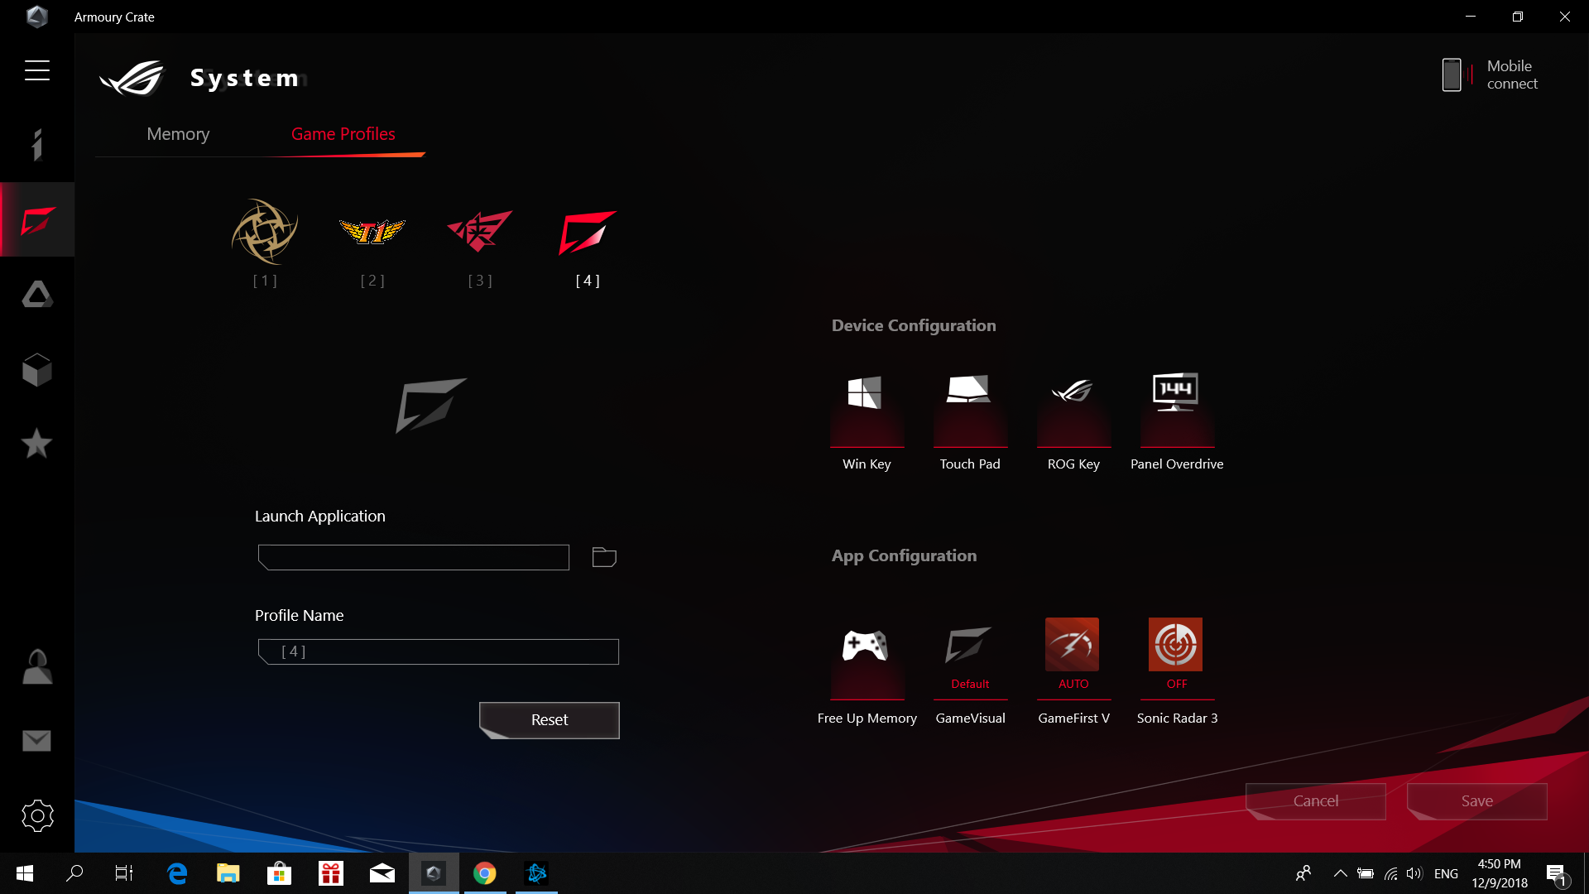Open Task View on the taskbar
The height and width of the screenshot is (894, 1589).
click(x=124, y=873)
